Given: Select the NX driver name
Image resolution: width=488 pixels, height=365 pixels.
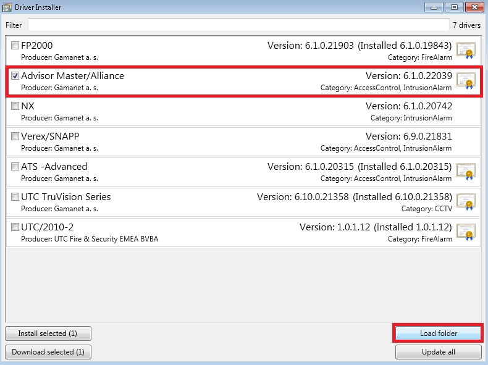Looking at the screenshot, I should 28,106.
